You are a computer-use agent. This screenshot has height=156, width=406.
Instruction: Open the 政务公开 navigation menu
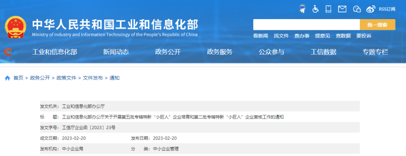[168, 52]
